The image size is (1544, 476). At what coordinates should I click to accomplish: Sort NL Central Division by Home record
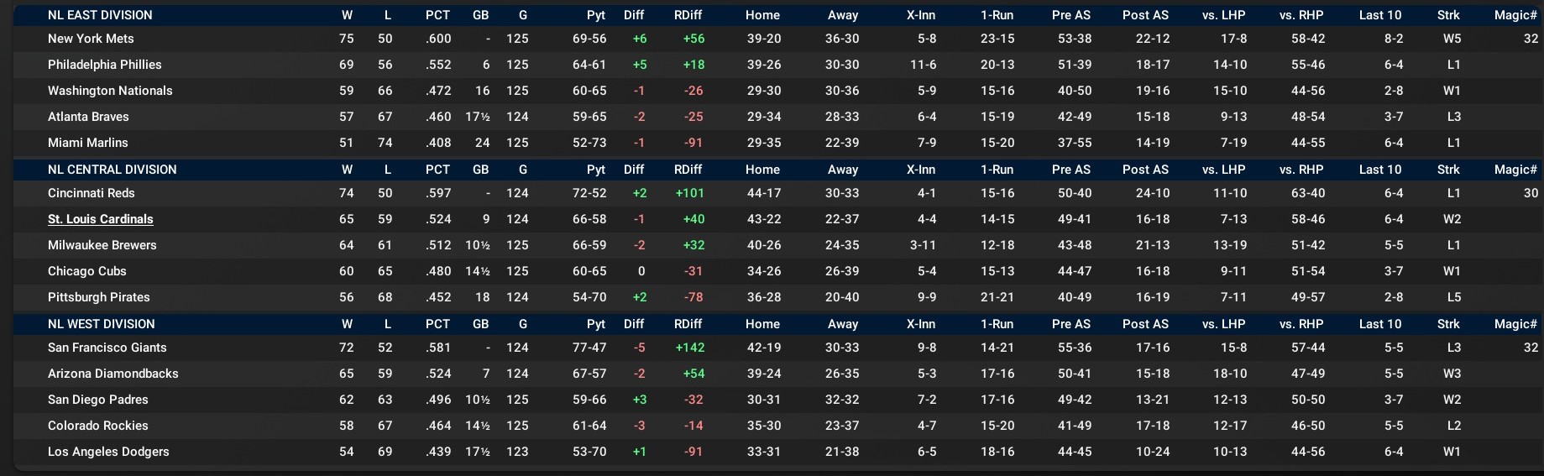pyautogui.click(x=762, y=170)
